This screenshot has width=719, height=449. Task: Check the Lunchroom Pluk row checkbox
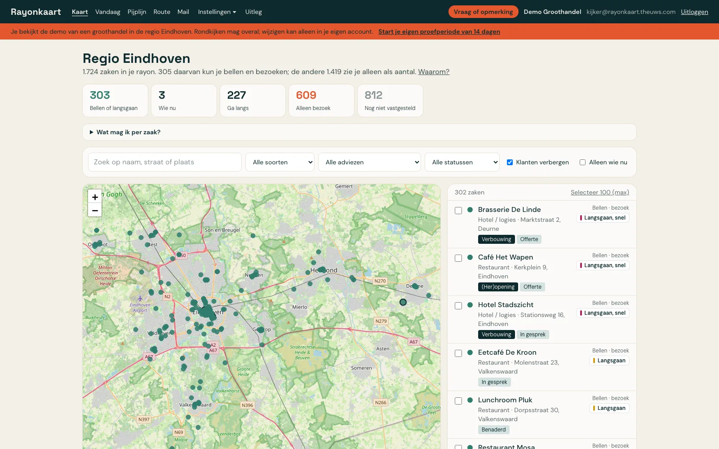[x=458, y=401]
